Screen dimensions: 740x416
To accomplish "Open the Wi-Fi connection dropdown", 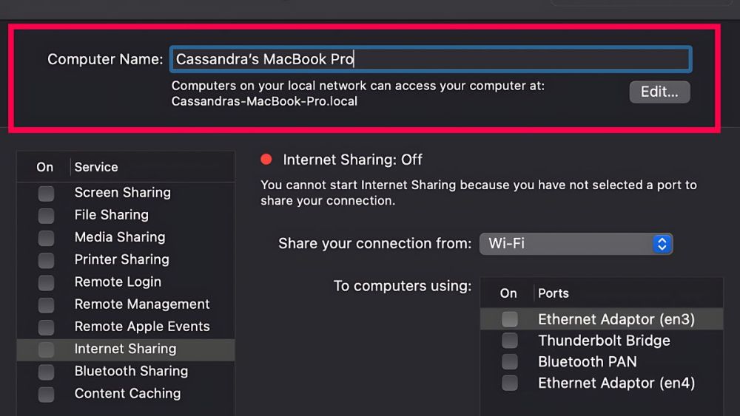I will tap(576, 244).
